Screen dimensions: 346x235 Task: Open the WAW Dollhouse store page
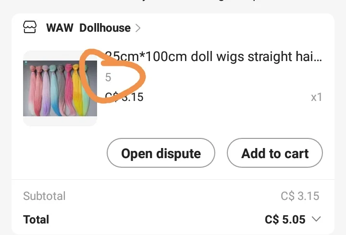[x=88, y=28]
